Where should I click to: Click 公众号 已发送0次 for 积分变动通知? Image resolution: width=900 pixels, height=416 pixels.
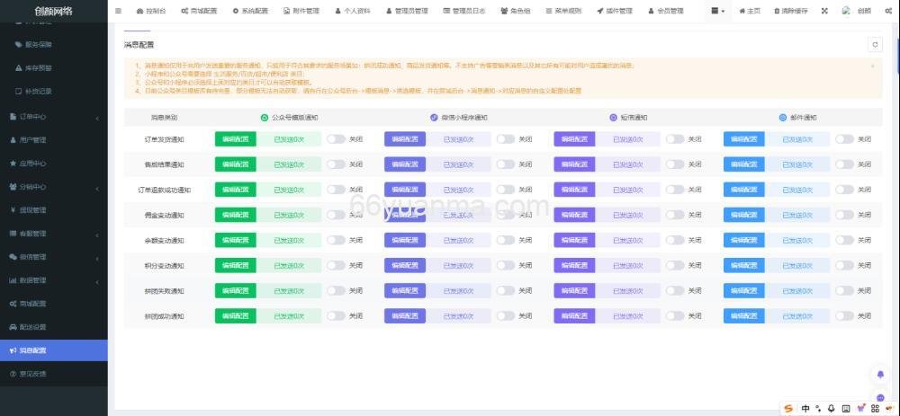[289, 265]
